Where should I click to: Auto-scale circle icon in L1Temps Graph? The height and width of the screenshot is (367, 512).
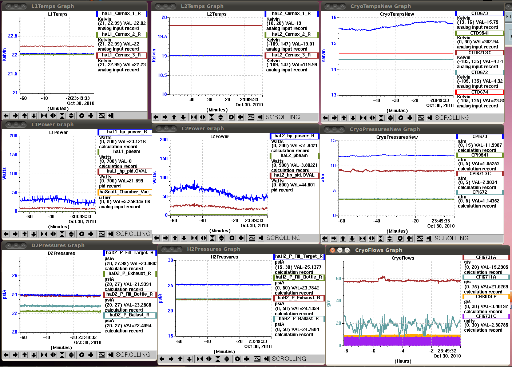click(x=82, y=116)
